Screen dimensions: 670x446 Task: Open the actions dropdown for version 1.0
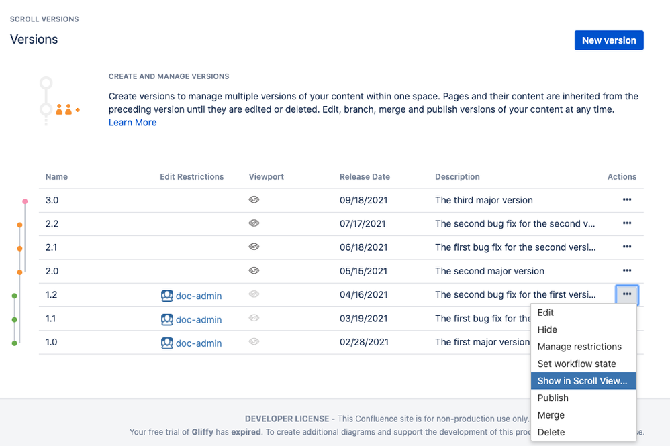(x=626, y=343)
